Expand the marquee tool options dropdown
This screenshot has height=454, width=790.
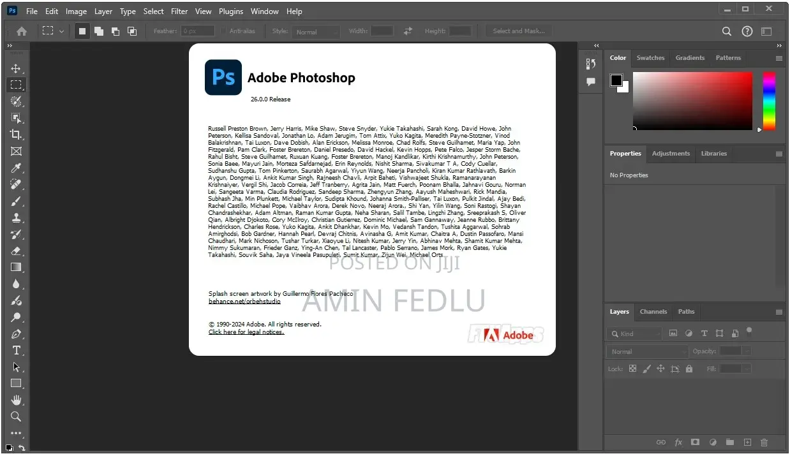(x=61, y=31)
